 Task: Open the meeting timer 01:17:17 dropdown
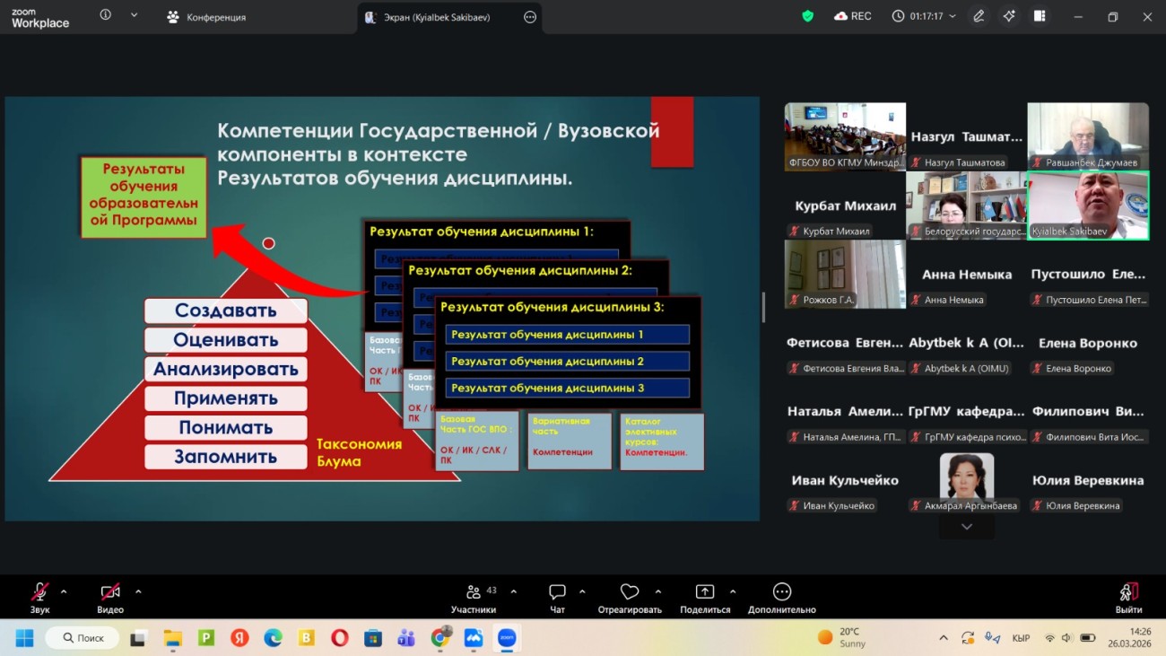[x=924, y=15]
